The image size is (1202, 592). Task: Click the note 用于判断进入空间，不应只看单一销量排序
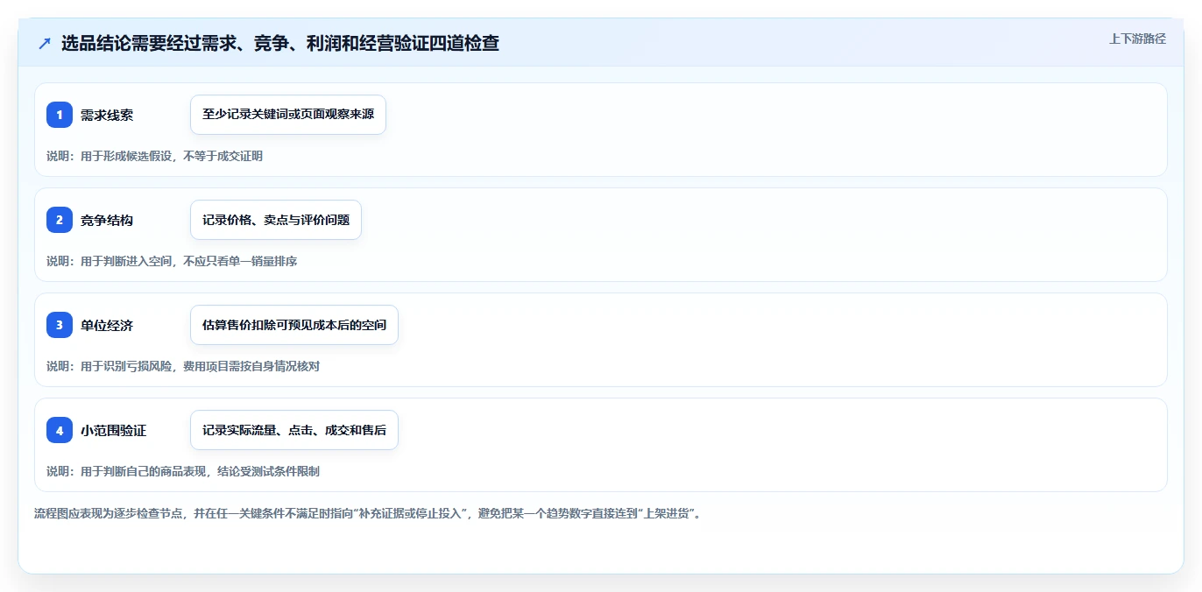188,262
